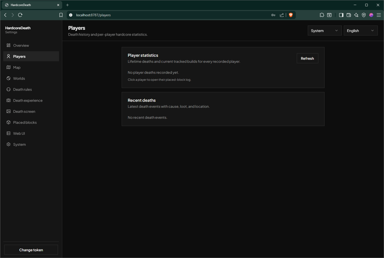
Task: Click the Web UI panel icon
Action: pos(8,133)
